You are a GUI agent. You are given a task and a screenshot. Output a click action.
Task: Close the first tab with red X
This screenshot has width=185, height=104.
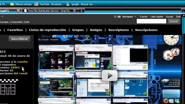point(18,11)
